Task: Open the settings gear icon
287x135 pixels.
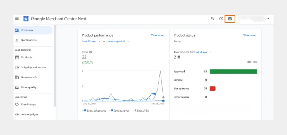Action: pos(230,19)
